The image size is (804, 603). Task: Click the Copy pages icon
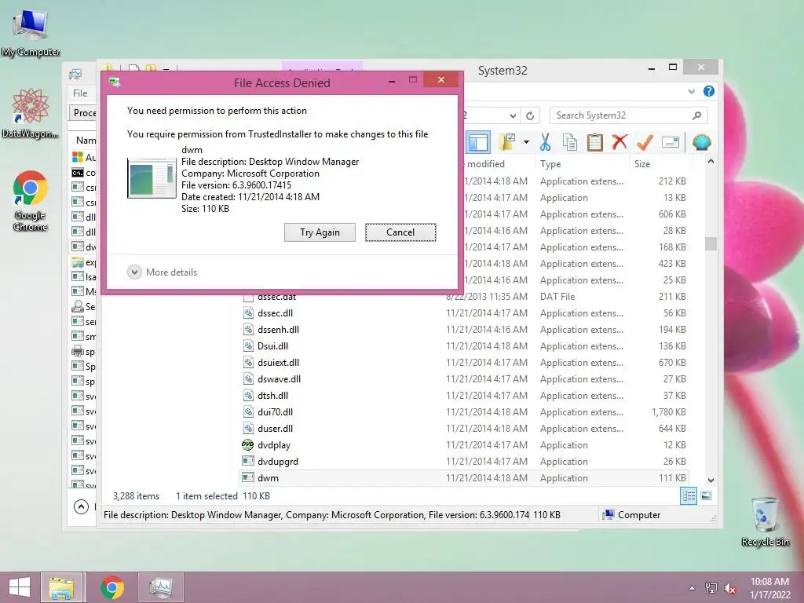[x=570, y=142]
